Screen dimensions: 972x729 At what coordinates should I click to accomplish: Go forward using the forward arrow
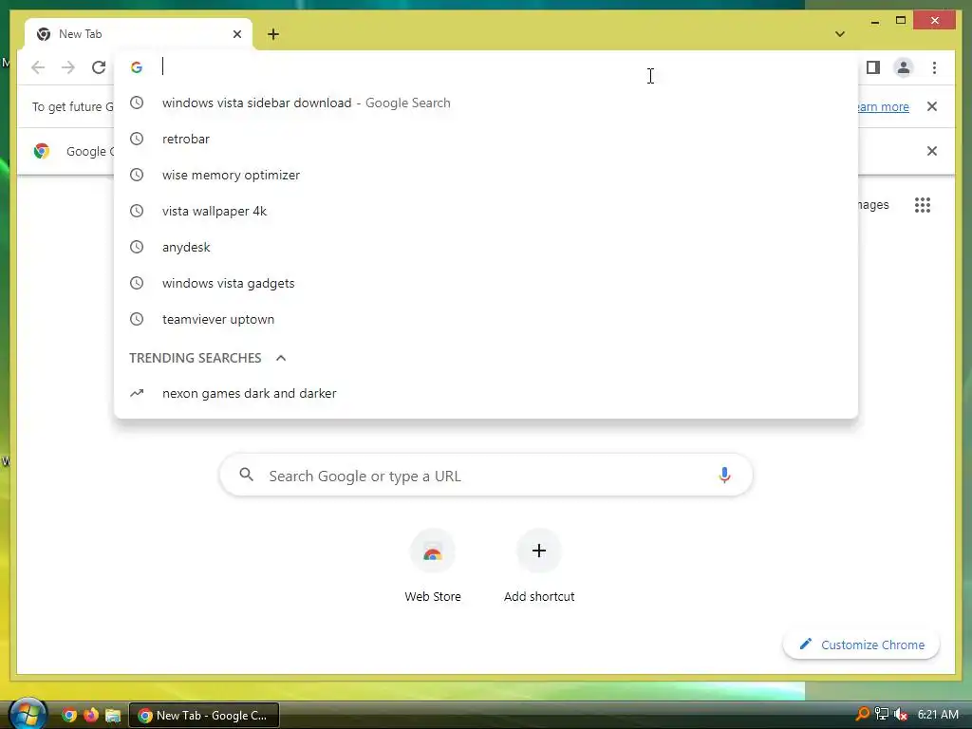click(x=68, y=67)
